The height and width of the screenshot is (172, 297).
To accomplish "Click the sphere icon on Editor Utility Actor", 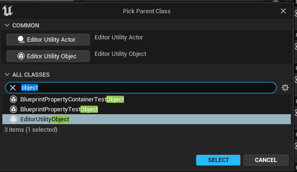I will 21,39.
